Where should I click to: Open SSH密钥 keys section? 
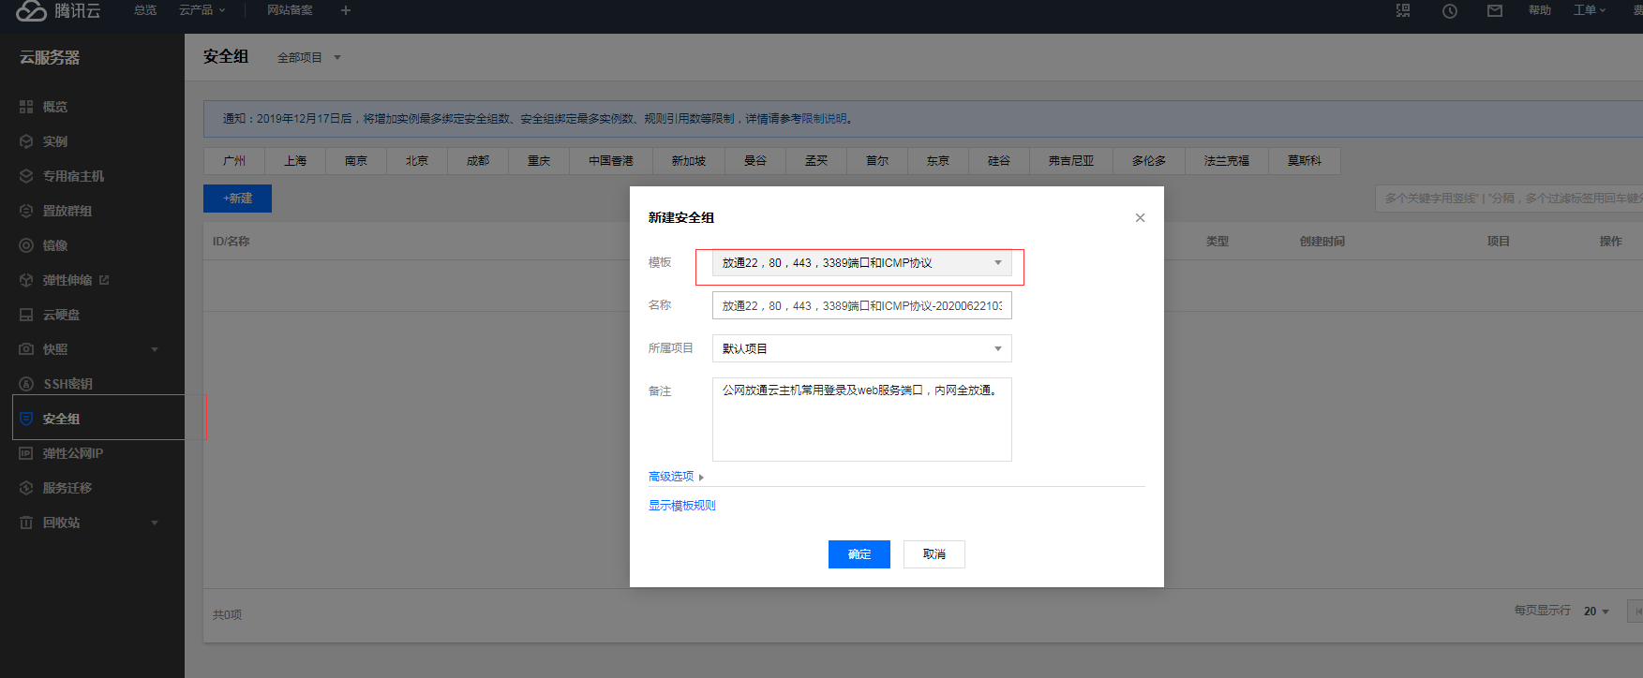click(67, 384)
